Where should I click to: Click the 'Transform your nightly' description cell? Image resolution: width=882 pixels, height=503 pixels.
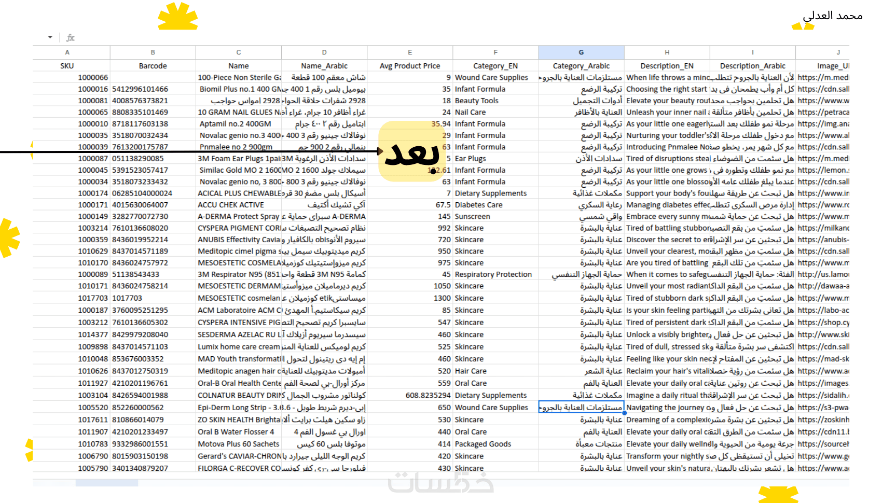pos(667,456)
